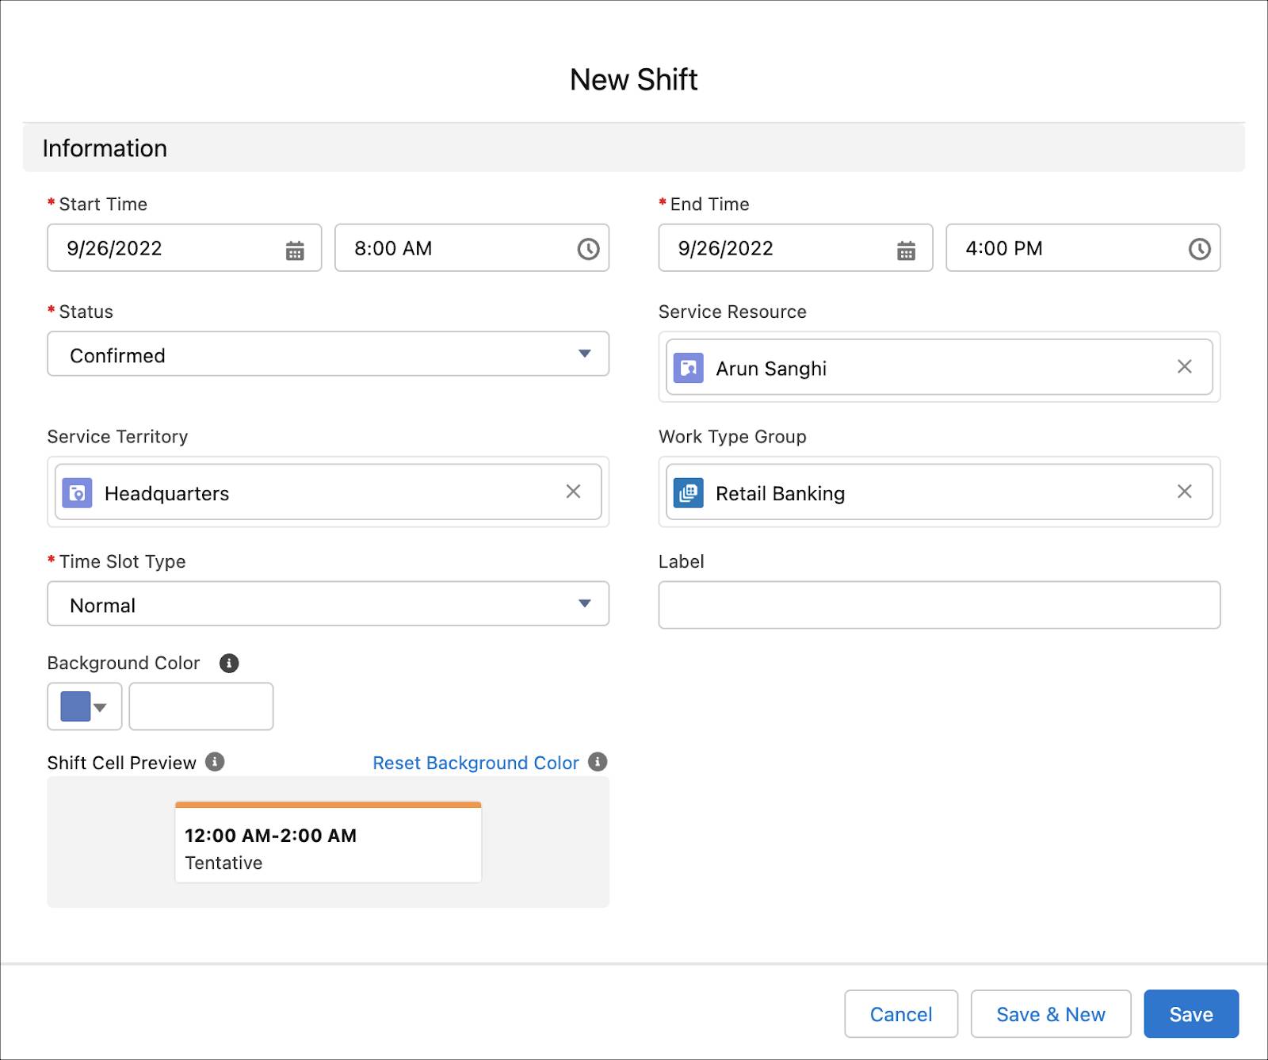Expand the Background Color picker arrow

(98, 706)
